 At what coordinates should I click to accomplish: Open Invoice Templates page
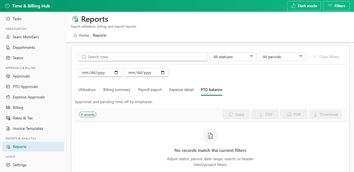point(33,128)
